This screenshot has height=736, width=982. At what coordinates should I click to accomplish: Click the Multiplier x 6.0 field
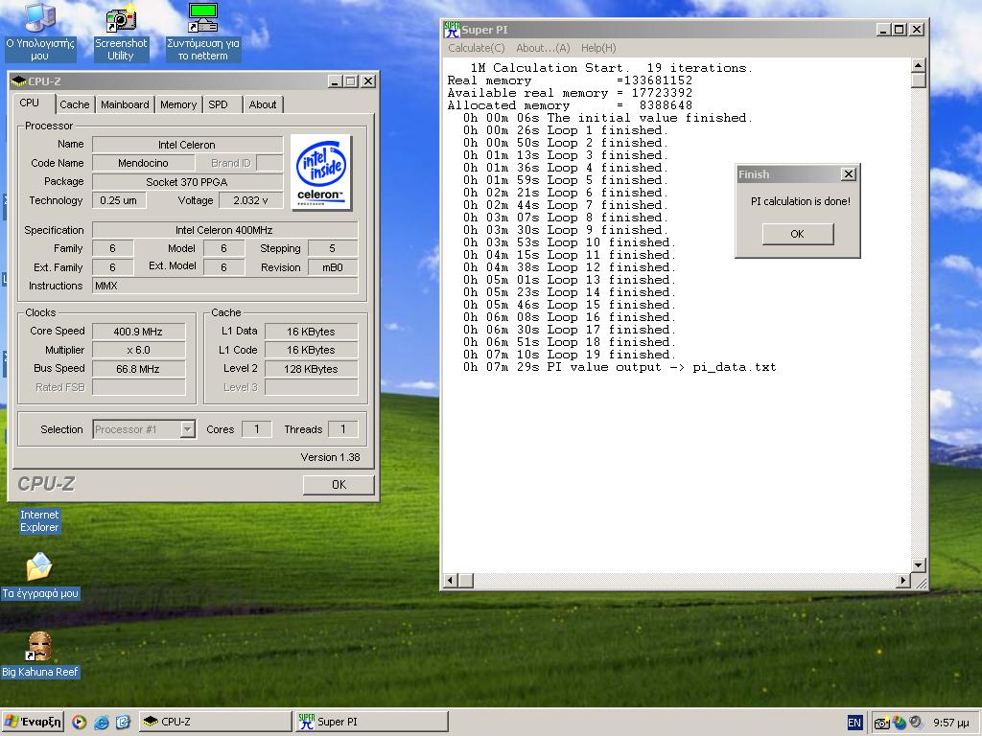(x=138, y=350)
